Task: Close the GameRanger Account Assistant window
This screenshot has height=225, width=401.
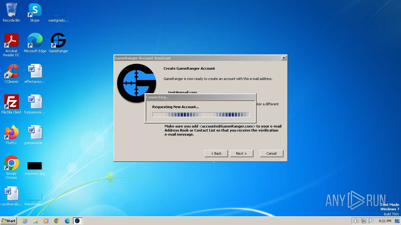Action: coord(284,58)
